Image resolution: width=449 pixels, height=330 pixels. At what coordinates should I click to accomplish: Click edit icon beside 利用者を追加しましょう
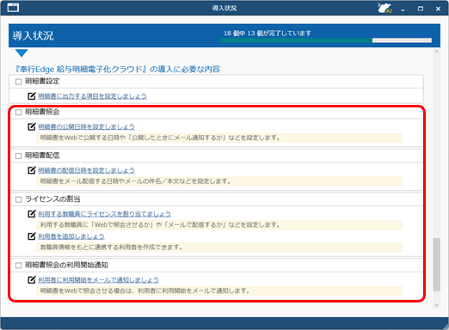tap(32, 236)
